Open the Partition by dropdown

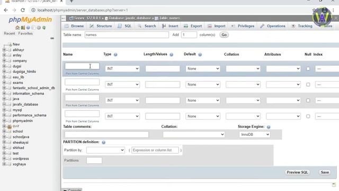click(105, 150)
